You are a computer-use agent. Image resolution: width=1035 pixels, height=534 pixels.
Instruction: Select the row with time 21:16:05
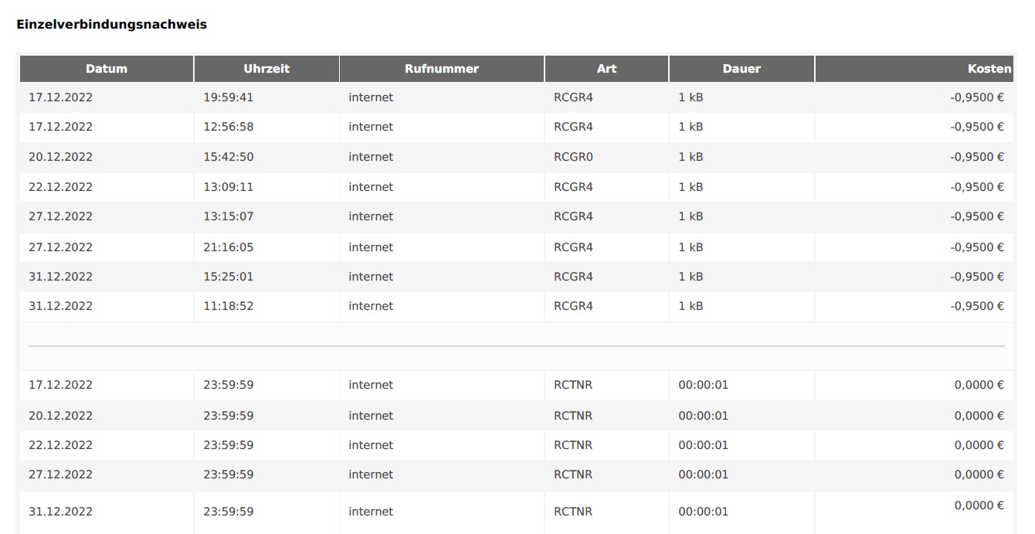[229, 247]
